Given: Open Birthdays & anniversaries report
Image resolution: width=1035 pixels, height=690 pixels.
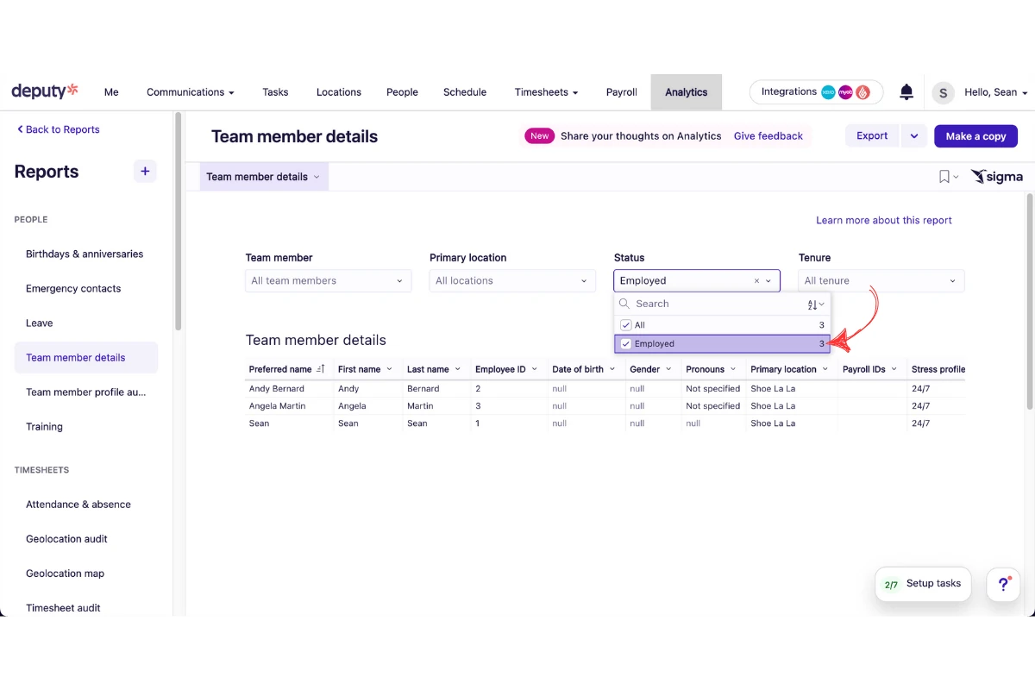Looking at the screenshot, I should pyautogui.click(x=85, y=254).
